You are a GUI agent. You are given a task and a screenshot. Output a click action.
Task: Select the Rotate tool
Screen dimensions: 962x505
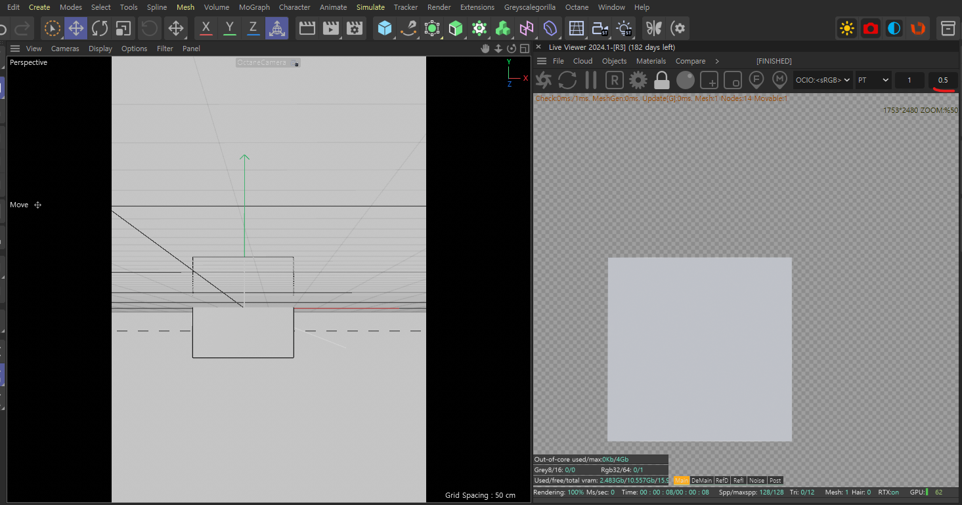100,28
